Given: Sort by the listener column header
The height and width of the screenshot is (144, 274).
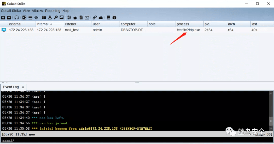Looking at the screenshot, I should (78, 24).
